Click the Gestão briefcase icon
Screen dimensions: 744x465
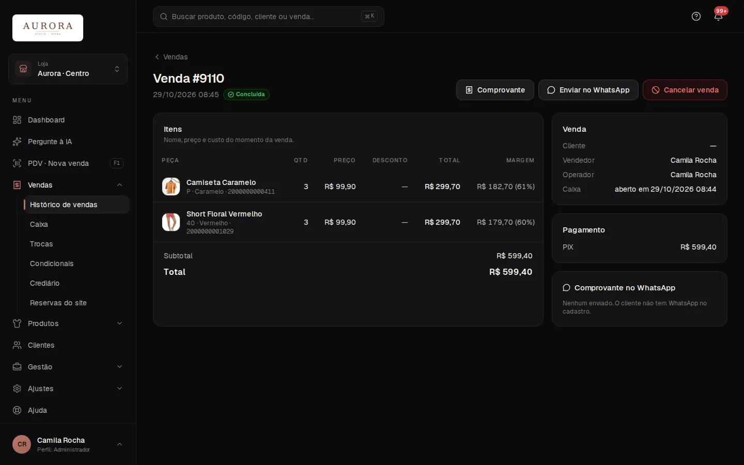[x=17, y=367]
